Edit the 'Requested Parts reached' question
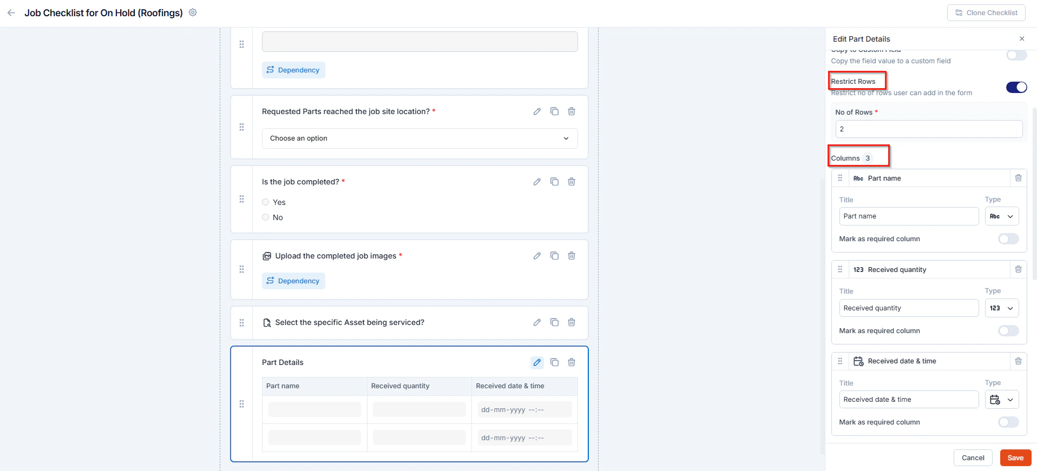 pyautogui.click(x=537, y=111)
